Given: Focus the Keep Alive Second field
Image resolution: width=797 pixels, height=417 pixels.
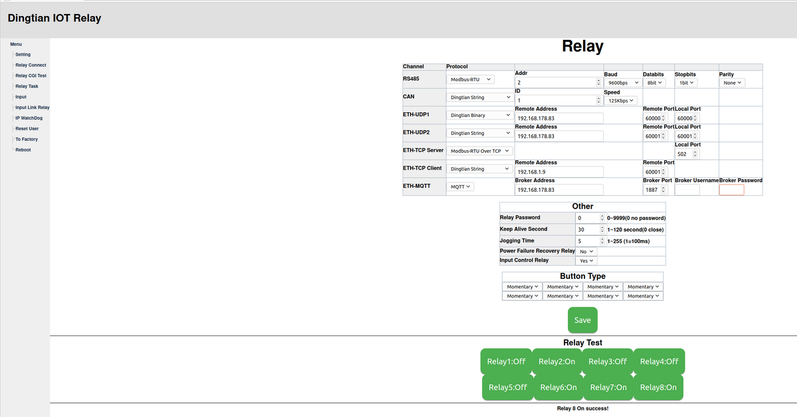Looking at the screenshot, I should point(591,229).
